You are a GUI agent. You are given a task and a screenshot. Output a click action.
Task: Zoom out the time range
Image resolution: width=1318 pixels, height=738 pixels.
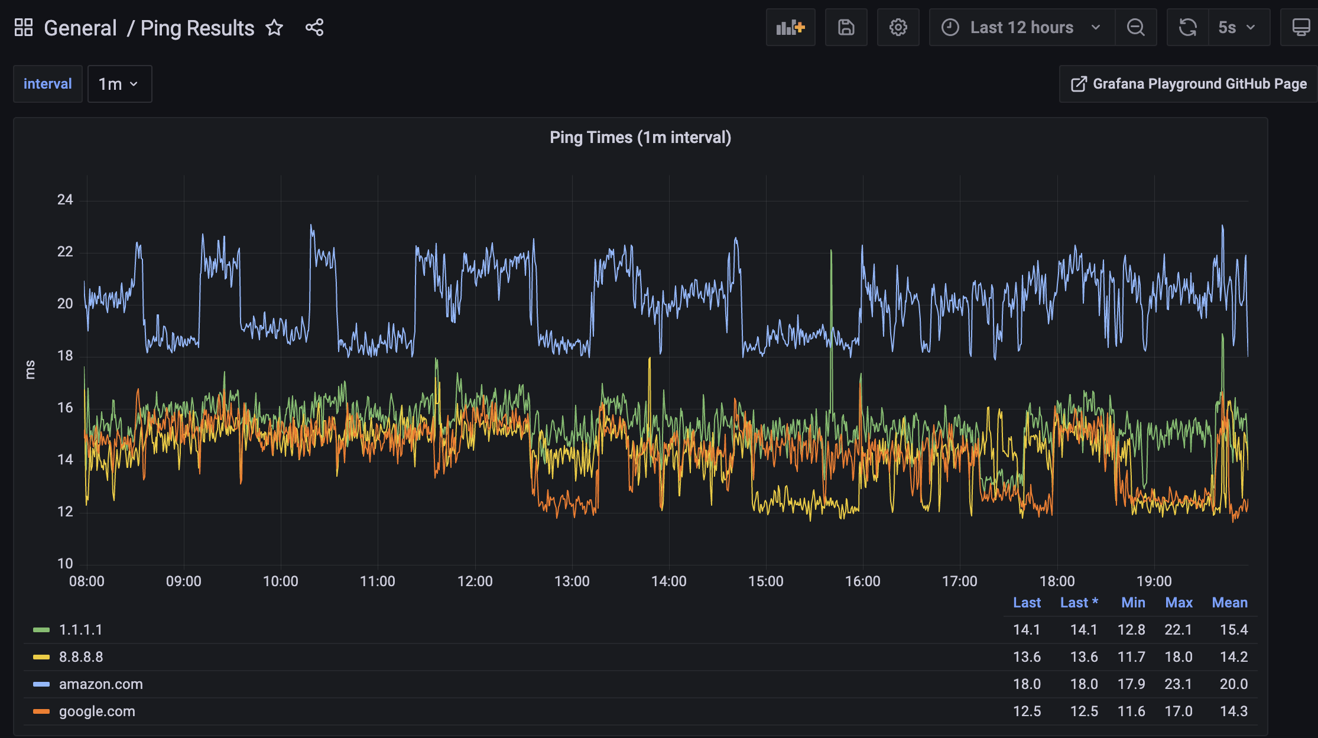tap(1135, 28)
